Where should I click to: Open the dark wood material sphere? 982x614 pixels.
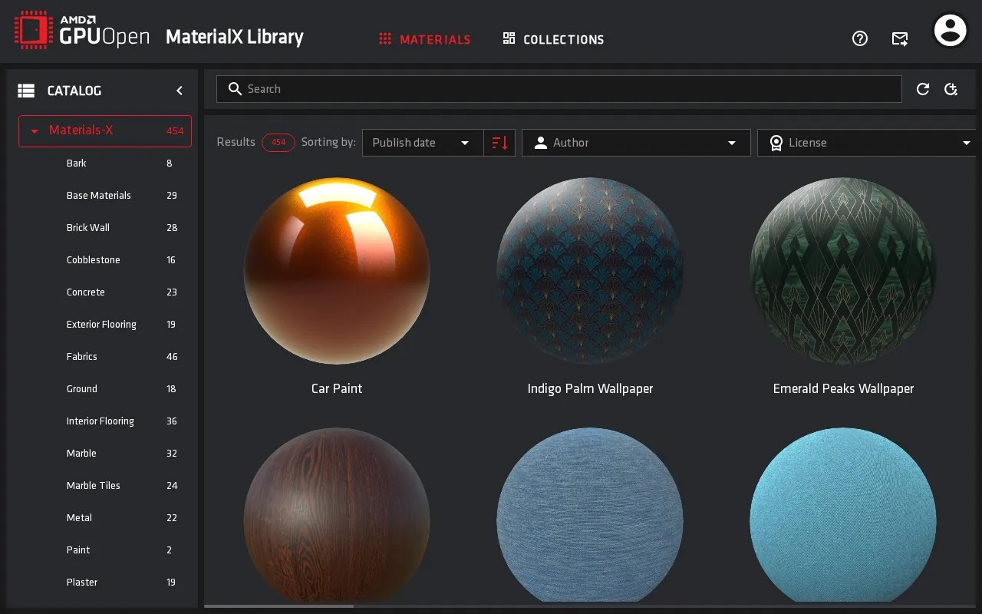(337, 514)
